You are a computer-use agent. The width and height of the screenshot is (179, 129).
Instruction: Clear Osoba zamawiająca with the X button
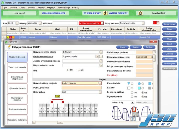point(101,56)
